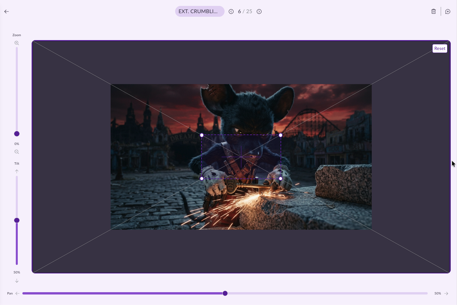
Task: Click the Pan slider handle
Action: (225, 293)
